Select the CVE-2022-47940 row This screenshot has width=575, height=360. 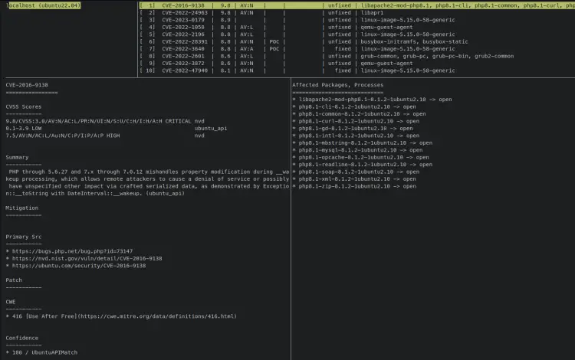click(x=297, y=70)
